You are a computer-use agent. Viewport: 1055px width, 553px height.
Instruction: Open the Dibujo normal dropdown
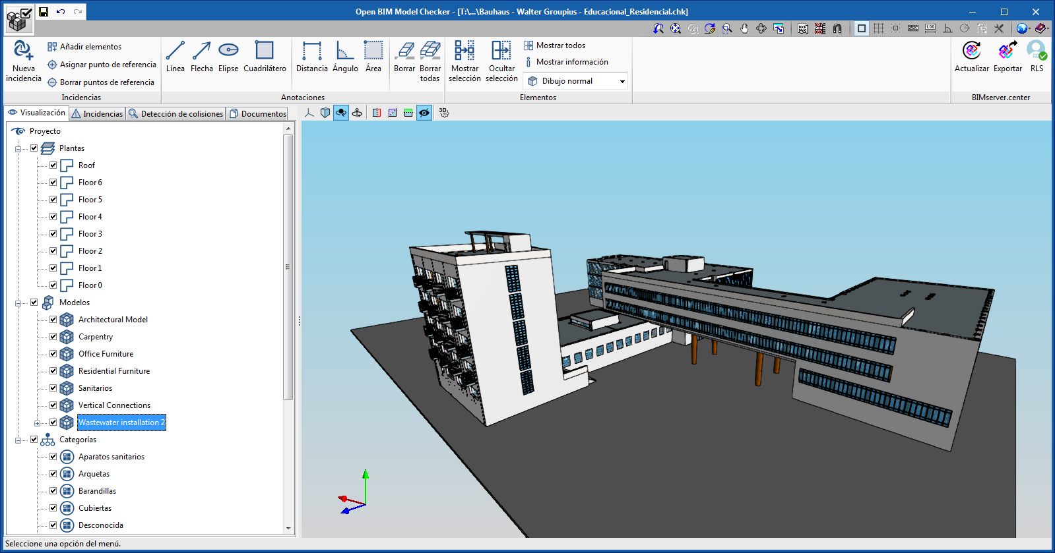pos(575,81)
